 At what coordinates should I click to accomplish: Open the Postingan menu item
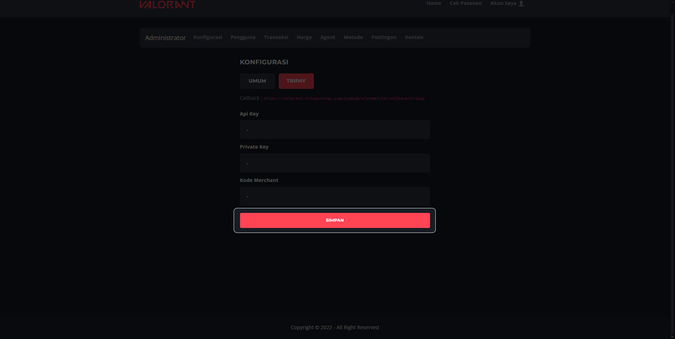click(x=384, y=37)
